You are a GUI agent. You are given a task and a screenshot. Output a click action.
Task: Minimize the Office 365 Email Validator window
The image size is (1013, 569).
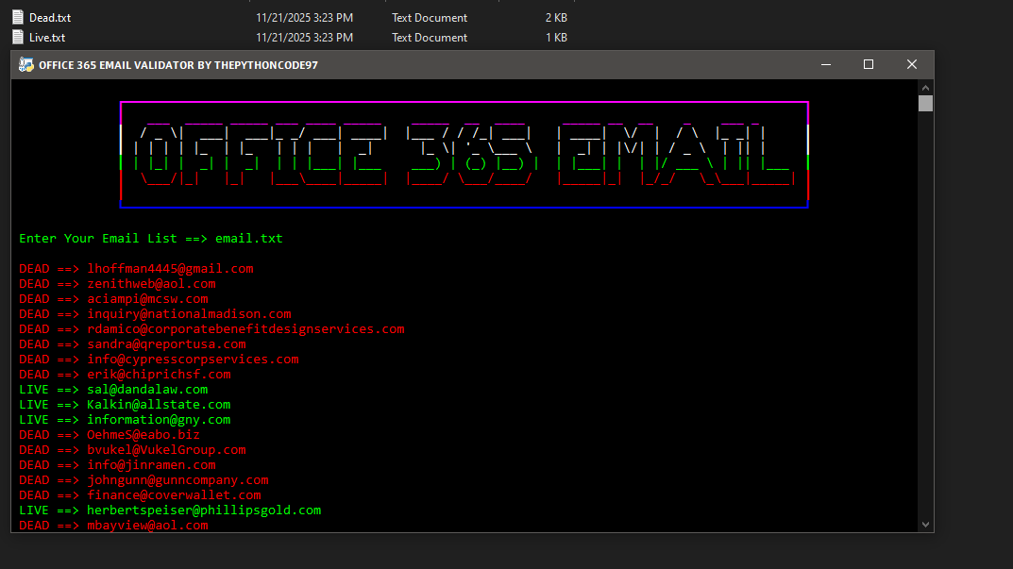point(826,64)
